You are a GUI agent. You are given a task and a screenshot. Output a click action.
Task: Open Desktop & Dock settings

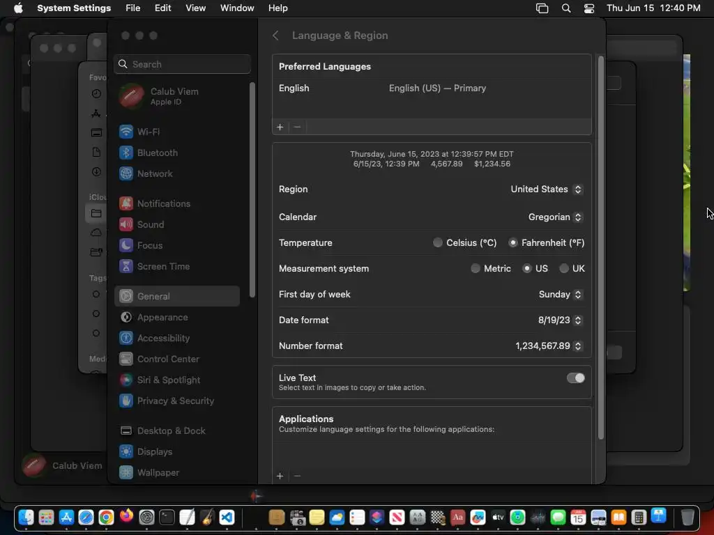click(x=176, y=431)
